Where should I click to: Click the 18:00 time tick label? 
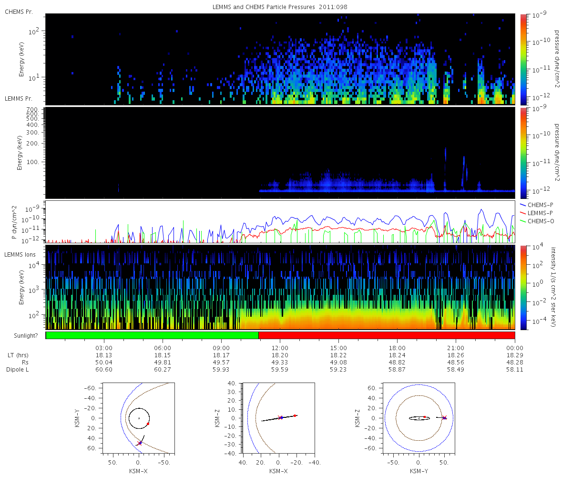(x=397, y=348)
